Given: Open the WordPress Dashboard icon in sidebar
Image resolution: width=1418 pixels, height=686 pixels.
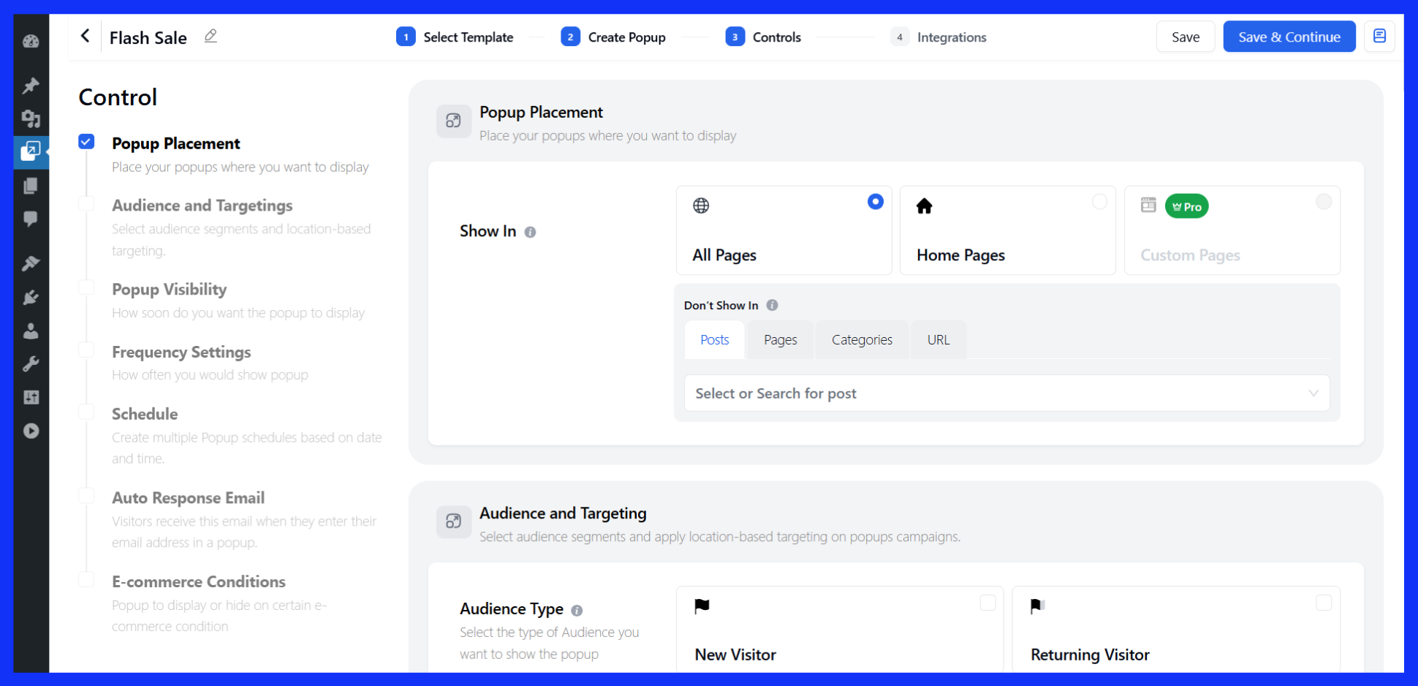Looking at the screenshot, I should pos(31,42).
